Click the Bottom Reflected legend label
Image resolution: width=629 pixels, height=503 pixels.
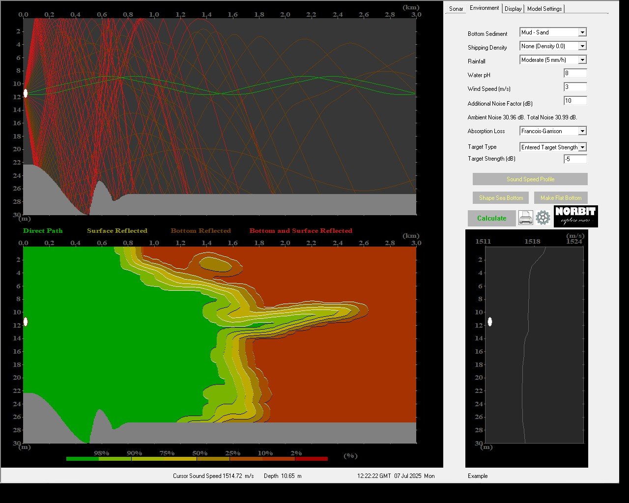[x=200, y=231]
